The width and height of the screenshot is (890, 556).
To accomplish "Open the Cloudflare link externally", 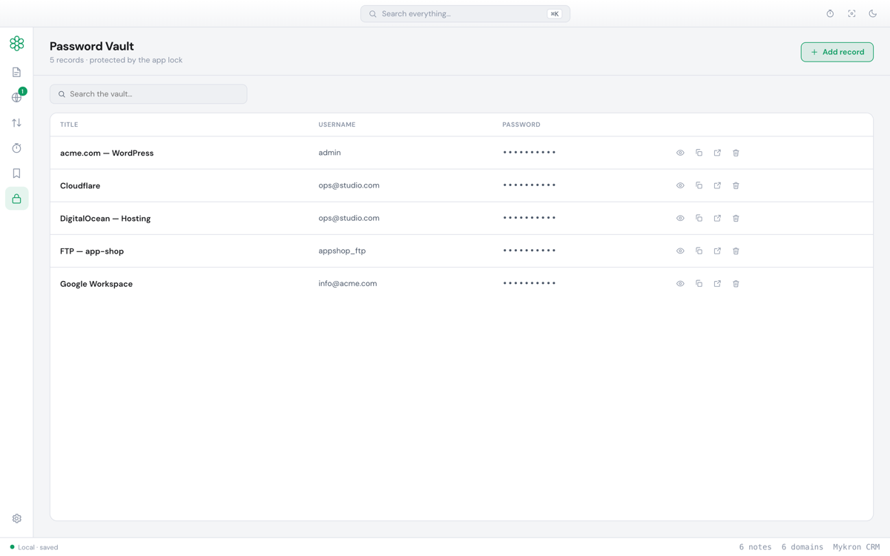I will coord(717,185).
